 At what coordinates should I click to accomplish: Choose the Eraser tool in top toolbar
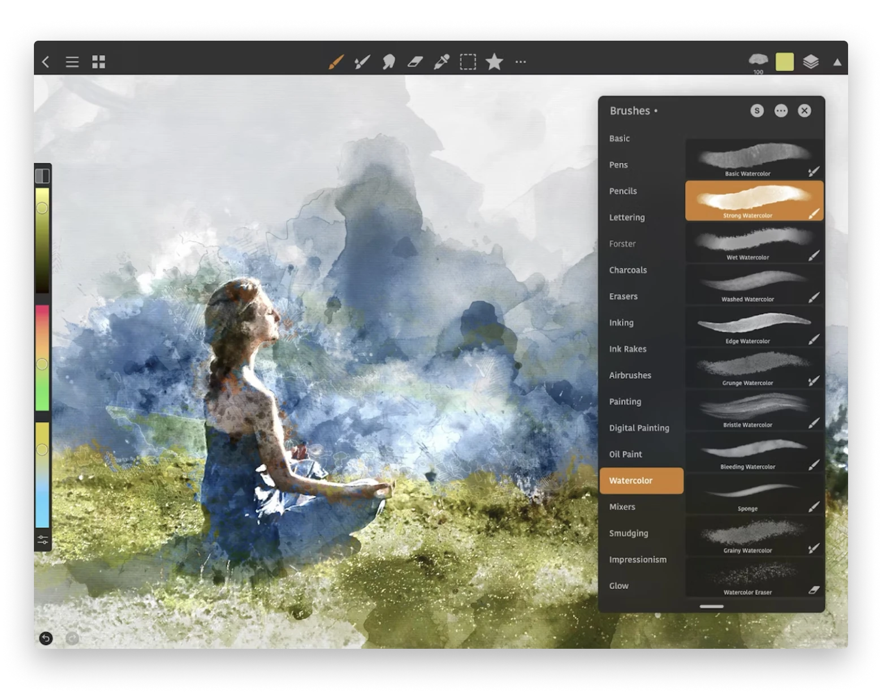point(415,62)
